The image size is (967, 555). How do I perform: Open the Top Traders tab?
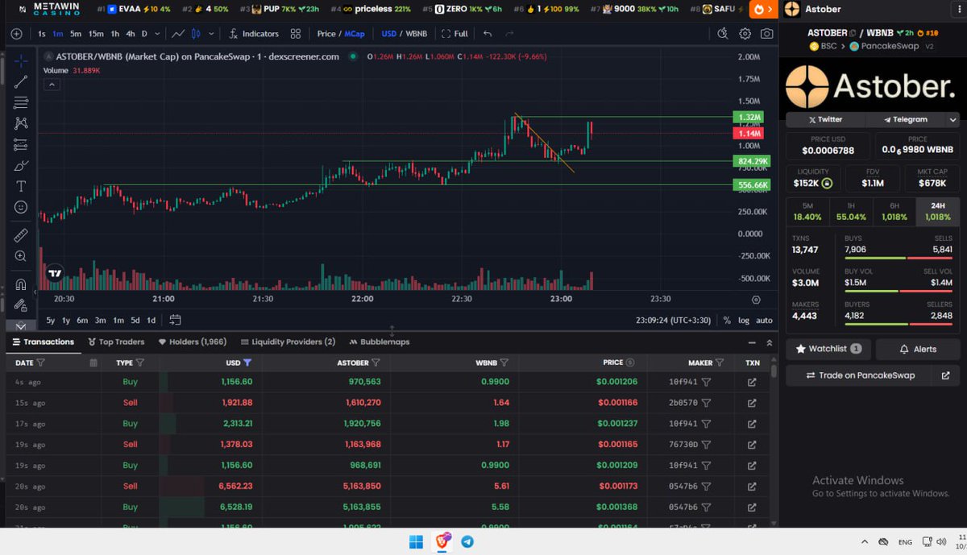[116, 342]
